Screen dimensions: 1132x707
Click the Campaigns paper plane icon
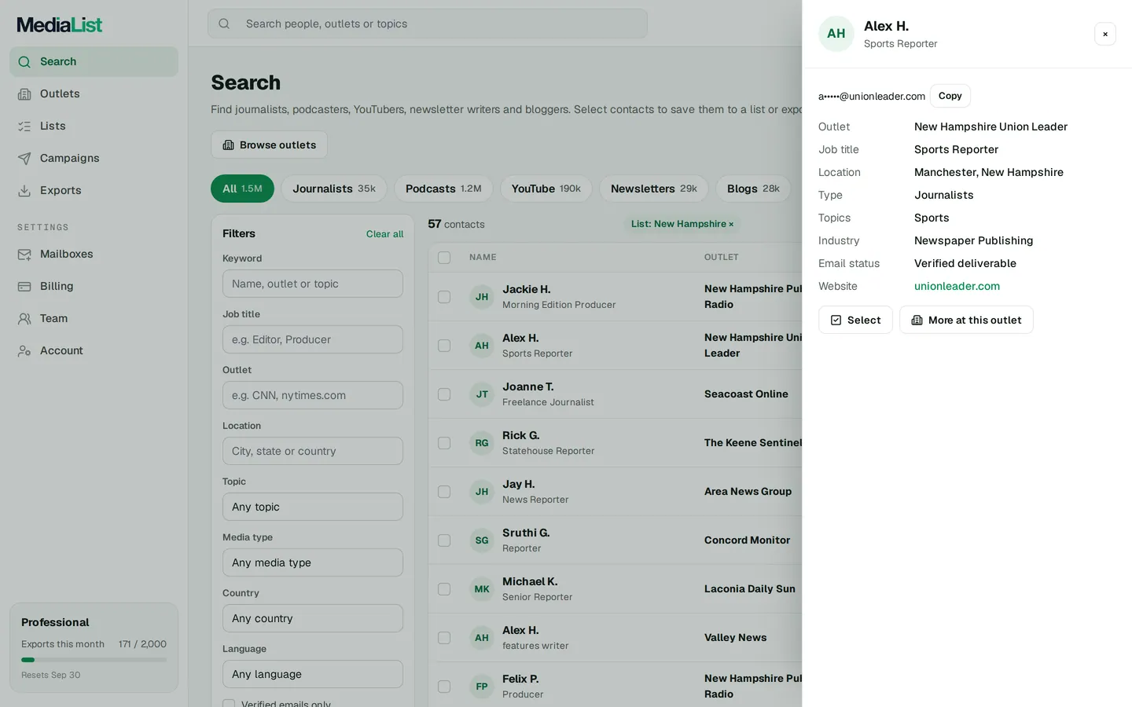pyautogui.click(x=24, y=159)
